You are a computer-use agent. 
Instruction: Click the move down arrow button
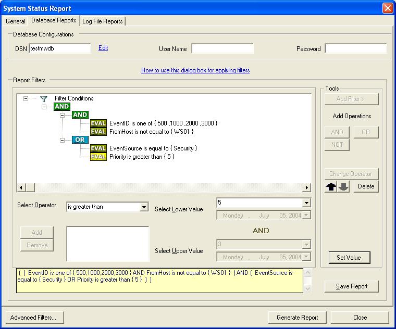(343, 187)
